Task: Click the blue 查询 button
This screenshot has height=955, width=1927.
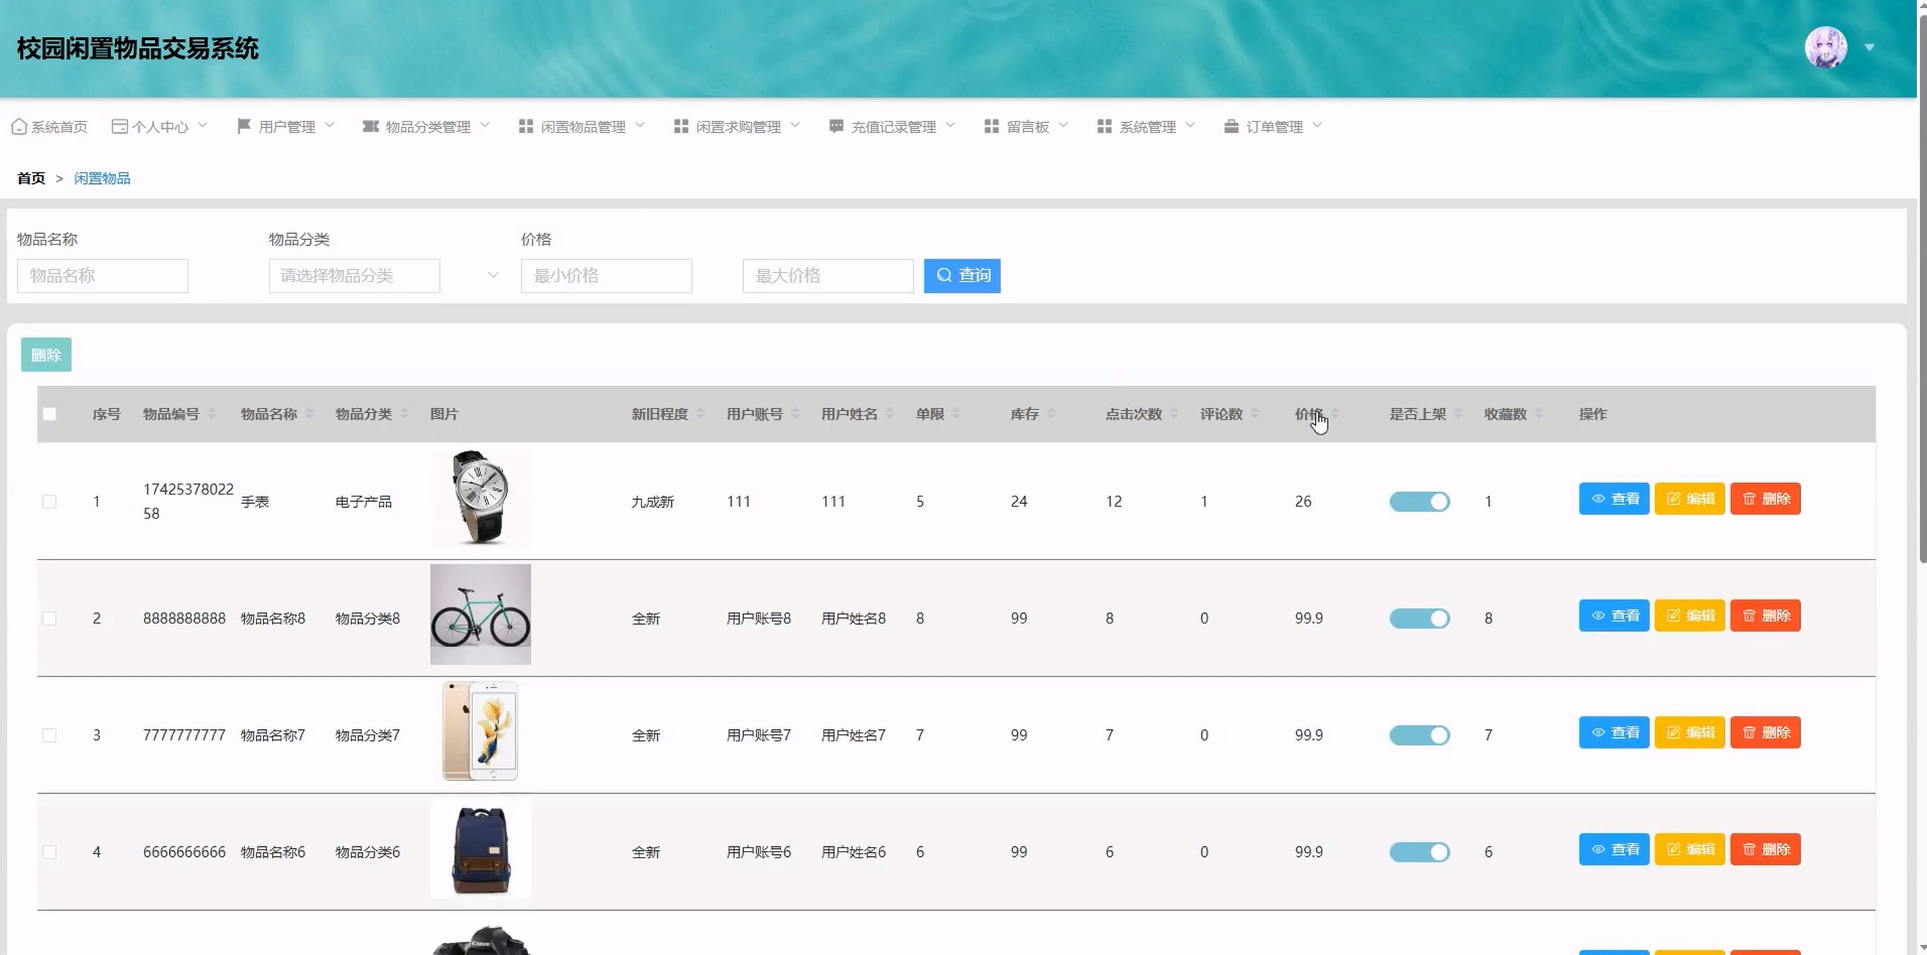Action: click(962, 275)
